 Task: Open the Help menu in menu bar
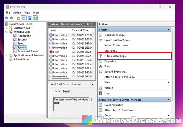36,13
